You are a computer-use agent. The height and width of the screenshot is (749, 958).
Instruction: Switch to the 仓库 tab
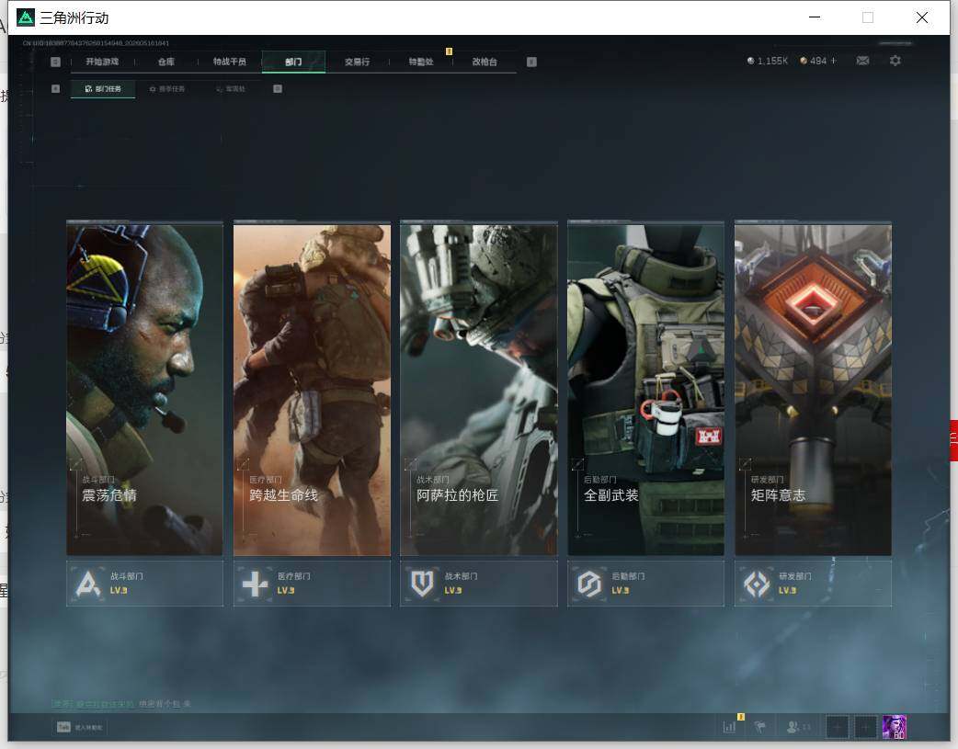coord(166,62)
